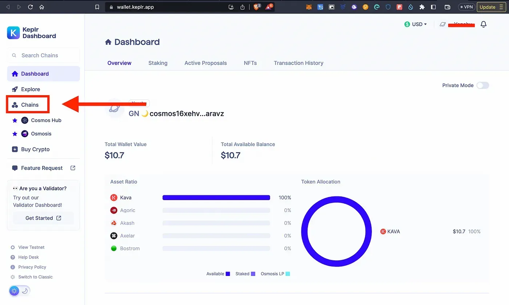Viewport: 509px width, 305px height.
Task: Click the Axelar token icon
Action: coord(114,236)
